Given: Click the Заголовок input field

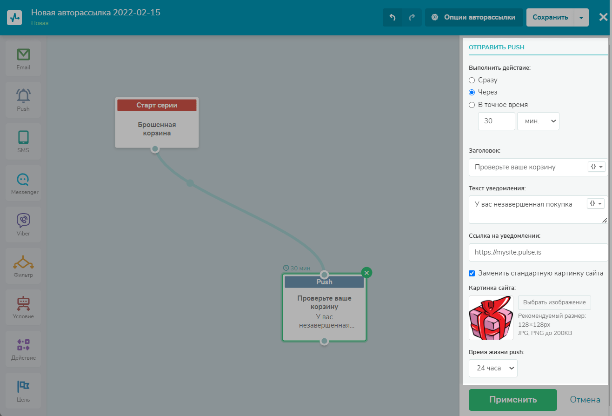Looking at the screenshot, I should tap(538, 167).
